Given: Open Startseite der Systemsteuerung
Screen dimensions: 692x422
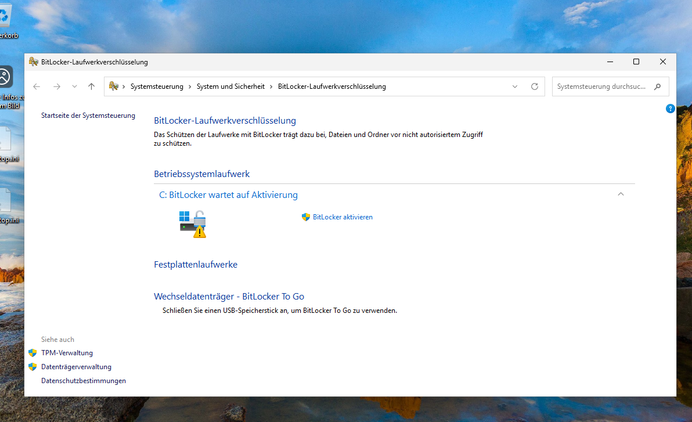Looking at the screenshot, I should click(x=88, y=116).
